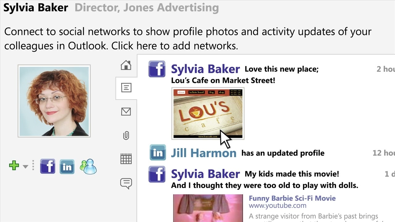395x222 pixels.
Task: Click 'Love this new place;' text
Action: [x=281, y=69]
